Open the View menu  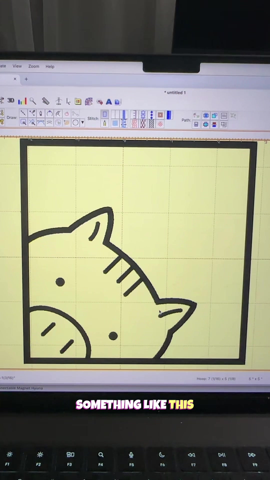[17, 66]
